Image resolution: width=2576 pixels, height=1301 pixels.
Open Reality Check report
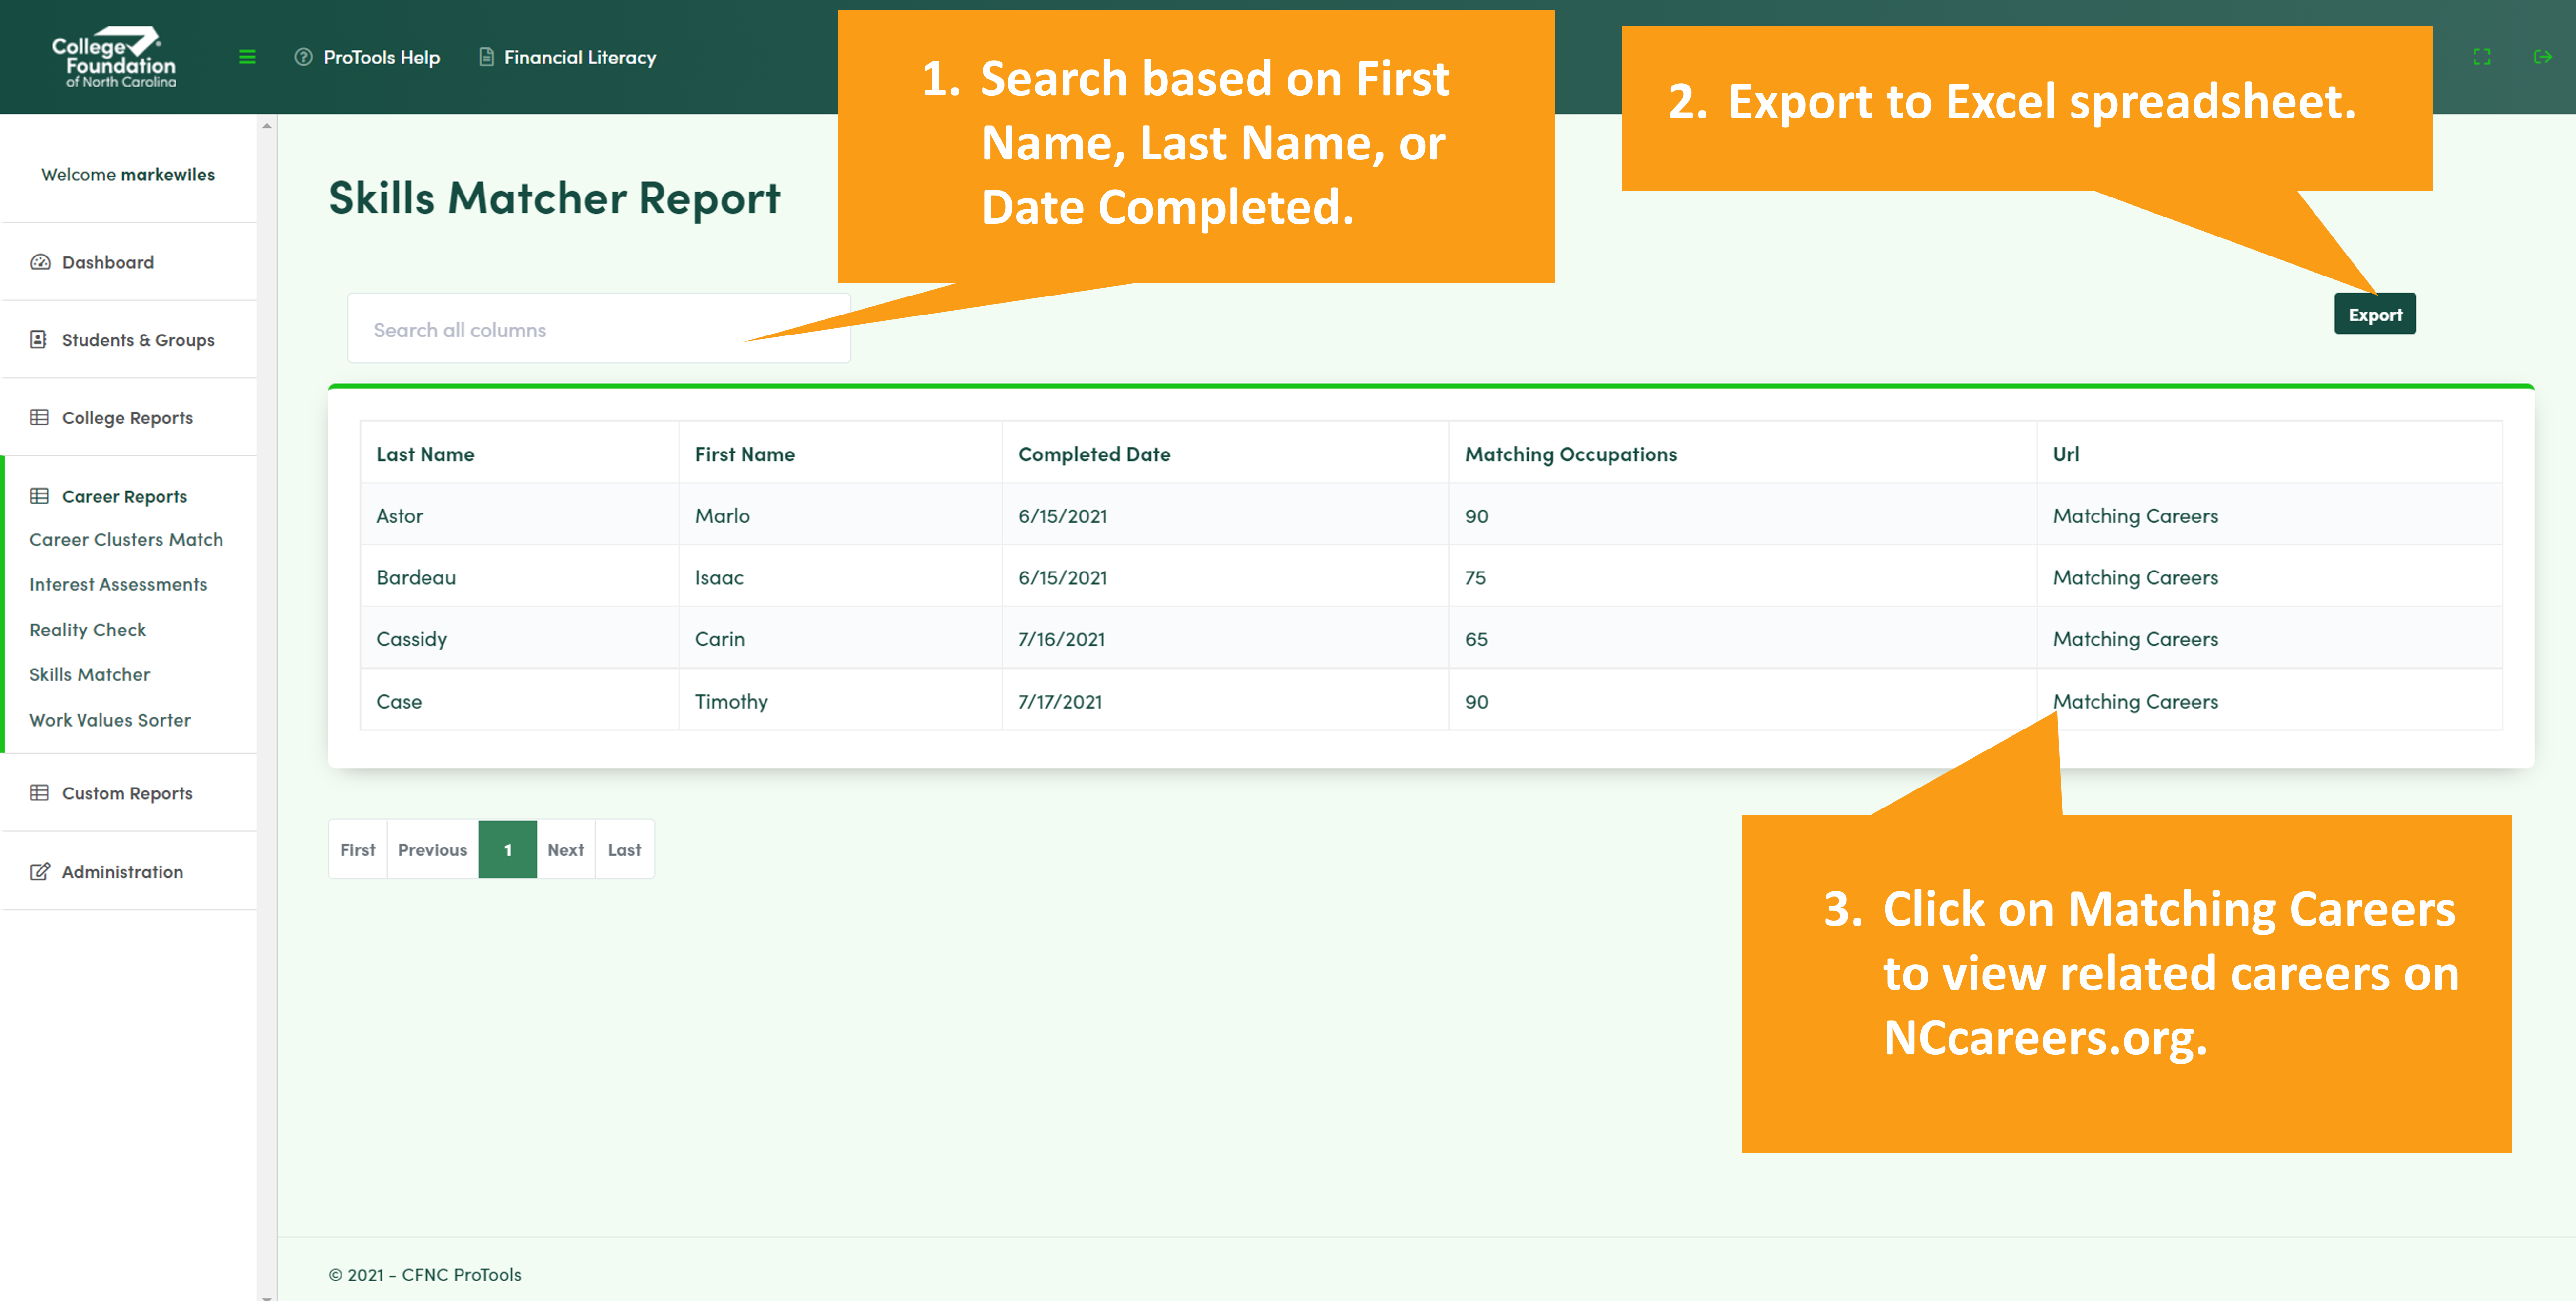point(87,631)
